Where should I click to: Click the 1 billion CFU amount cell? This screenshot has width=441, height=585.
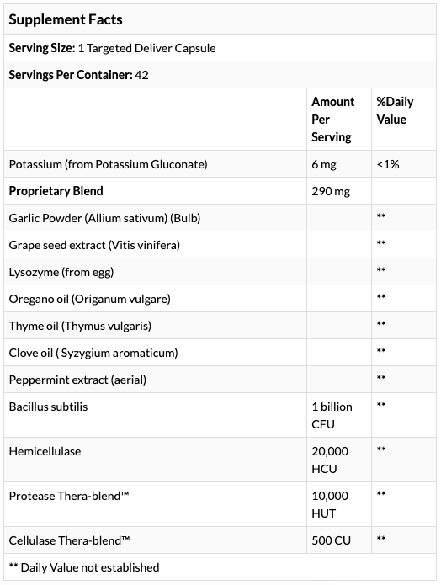pyautogui.click(x=332, y=415)
